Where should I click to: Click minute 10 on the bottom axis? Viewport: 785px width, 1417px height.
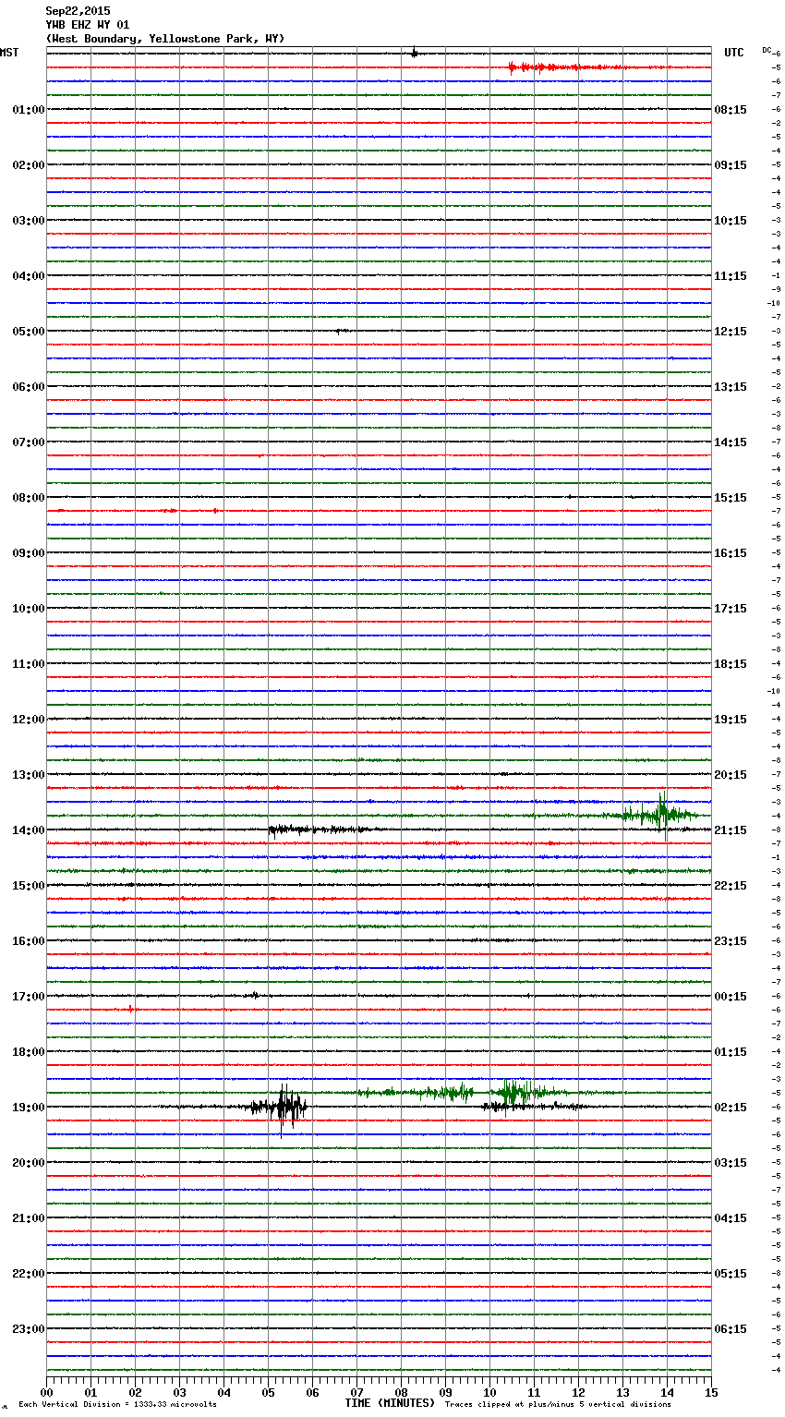(x=489, y=1392)
